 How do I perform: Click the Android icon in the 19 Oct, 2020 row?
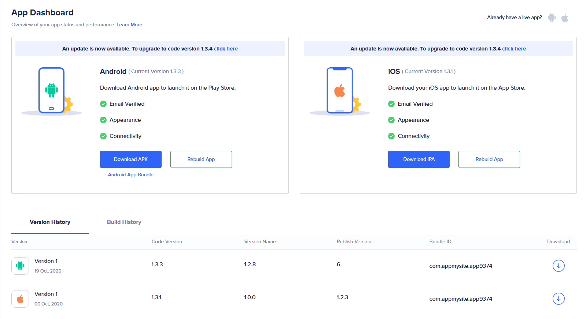tap(20, 266)
